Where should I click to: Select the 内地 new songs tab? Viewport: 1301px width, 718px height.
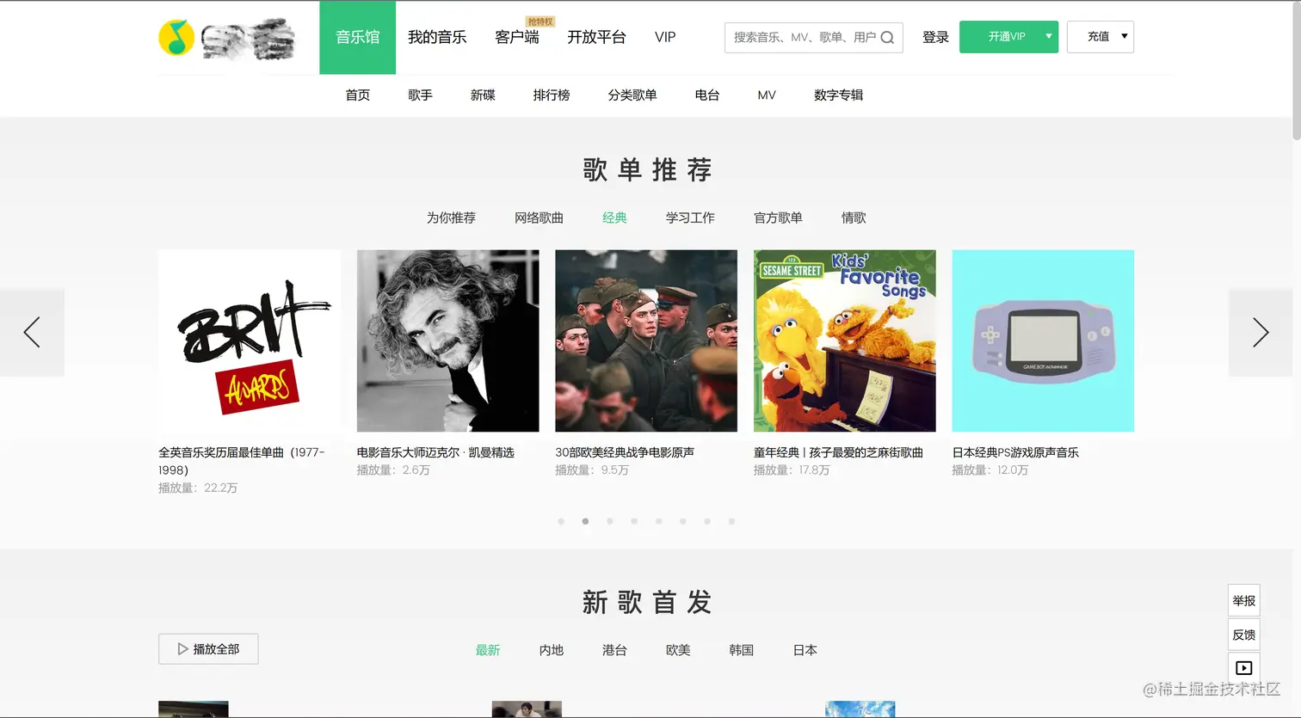[552, 651]
